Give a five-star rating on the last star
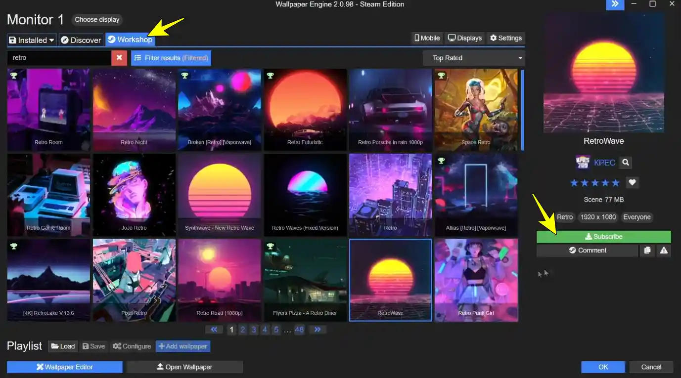This screenshot has height=378, width=681. point(616,182)
